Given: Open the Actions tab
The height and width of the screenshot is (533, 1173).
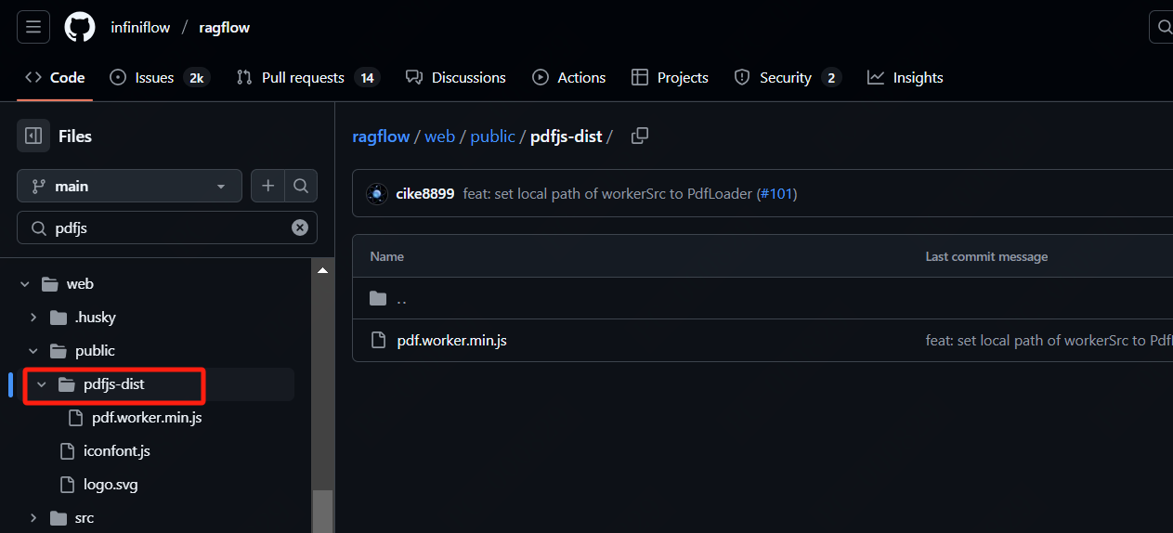Looking at the screenshot, I should tap(568, 78).
